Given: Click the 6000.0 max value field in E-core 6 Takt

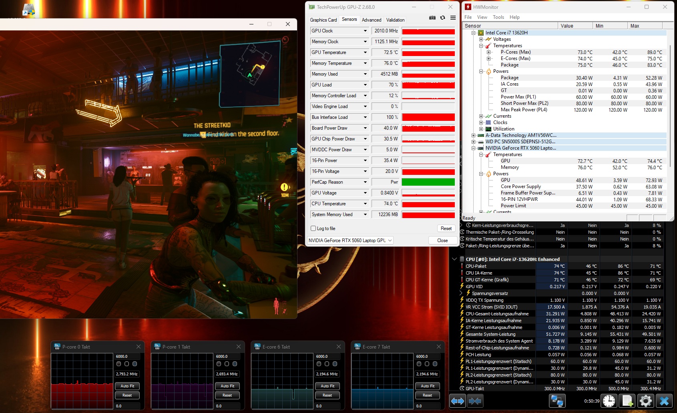Looking at the screenshot, I should pos(327,356).
